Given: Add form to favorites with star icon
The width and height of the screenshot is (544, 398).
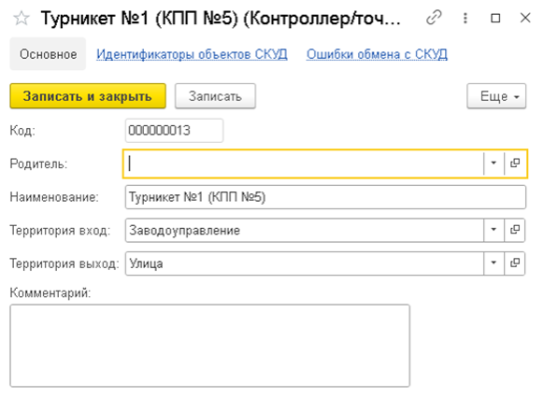Looking at the screenshot, I should pyautogui.click(x=21, y=18).
